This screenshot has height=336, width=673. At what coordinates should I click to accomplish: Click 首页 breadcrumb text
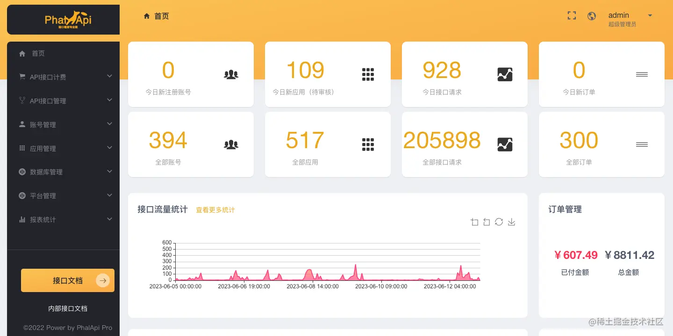(162, 16)
